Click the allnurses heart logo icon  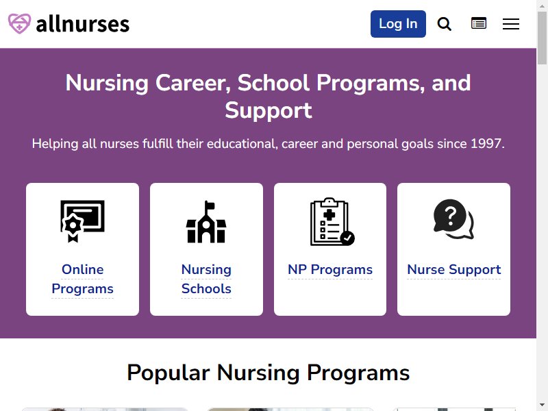pyautogui.click(x=20, y=24)
